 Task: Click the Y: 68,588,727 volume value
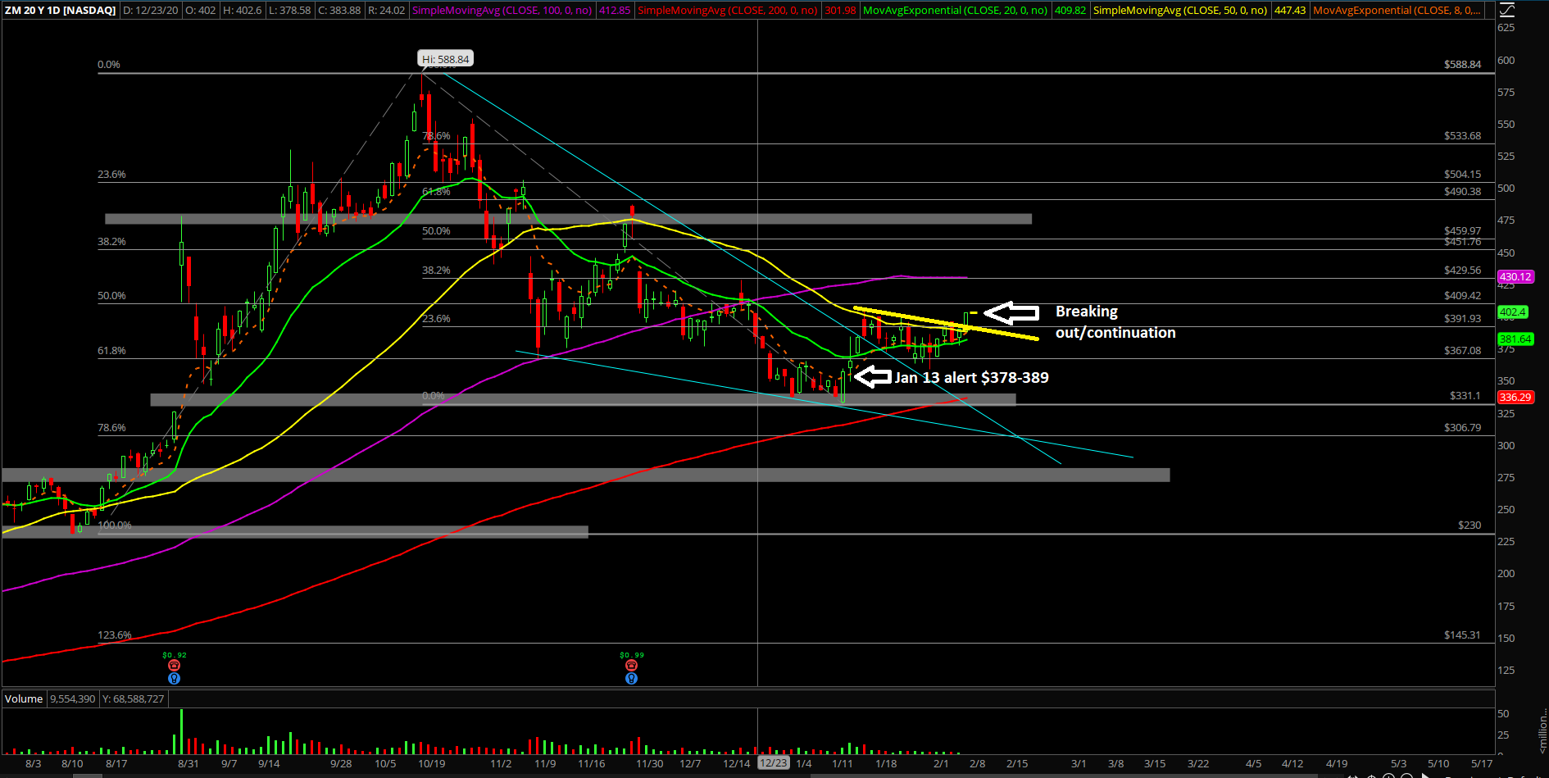point(133,699)
